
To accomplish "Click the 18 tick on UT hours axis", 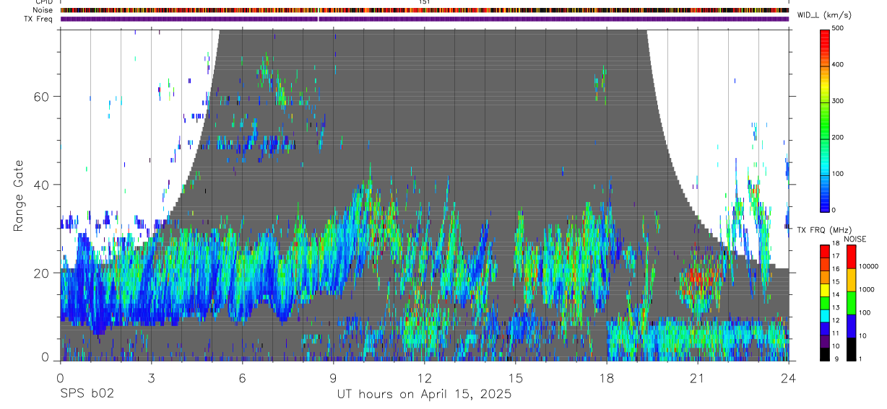I will 606,377.
